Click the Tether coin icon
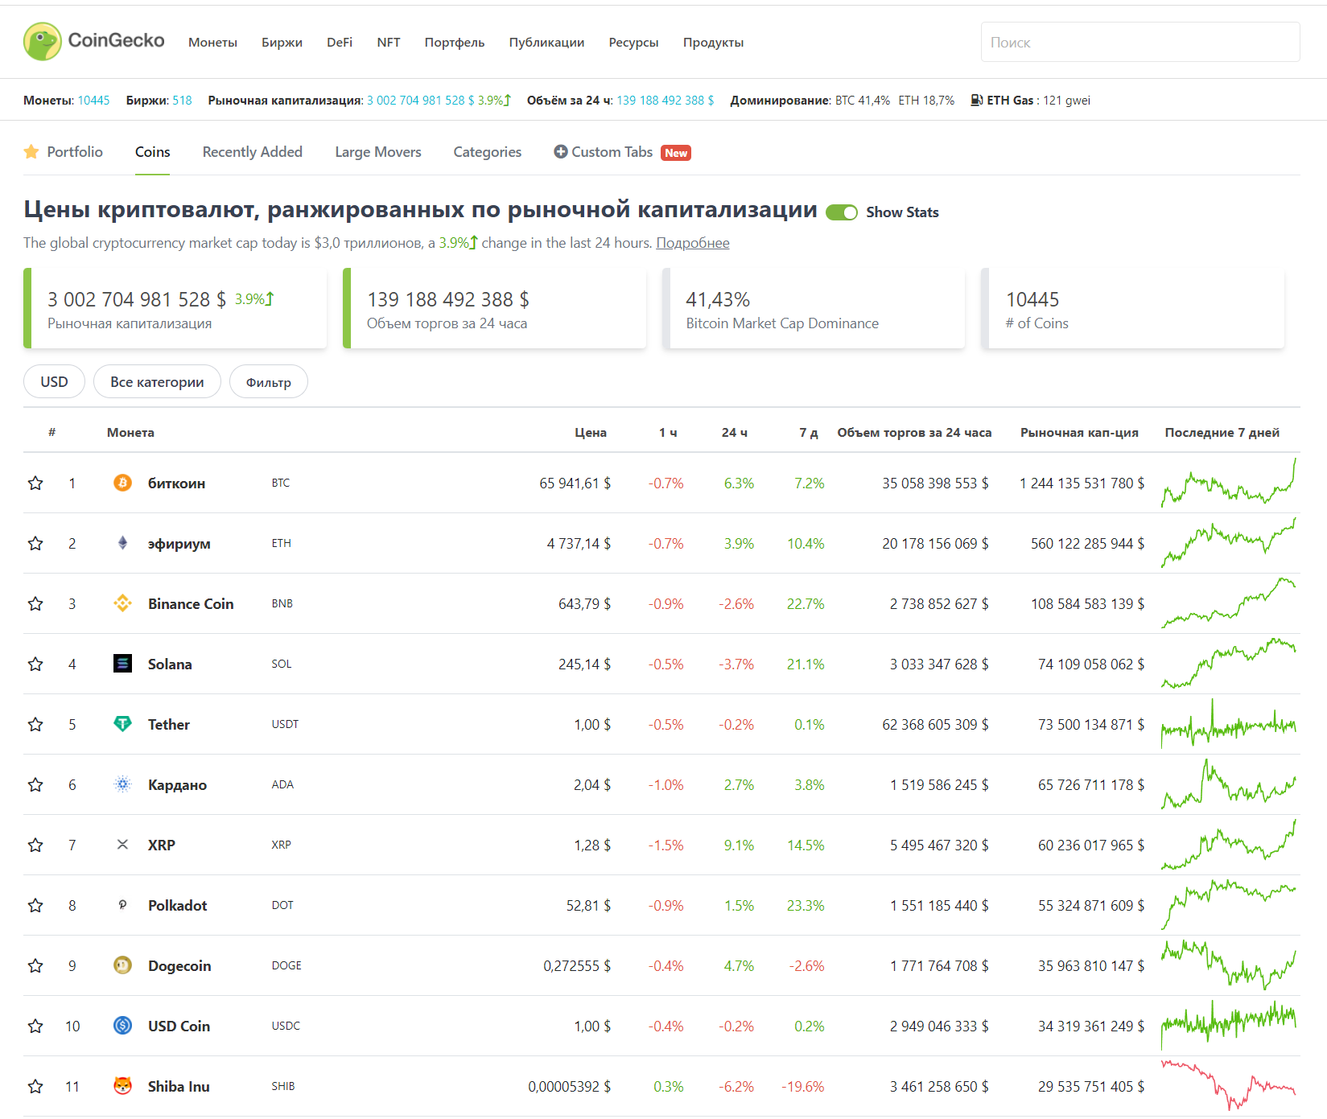The image size is (1327, 1119). (x=122, y=724)
